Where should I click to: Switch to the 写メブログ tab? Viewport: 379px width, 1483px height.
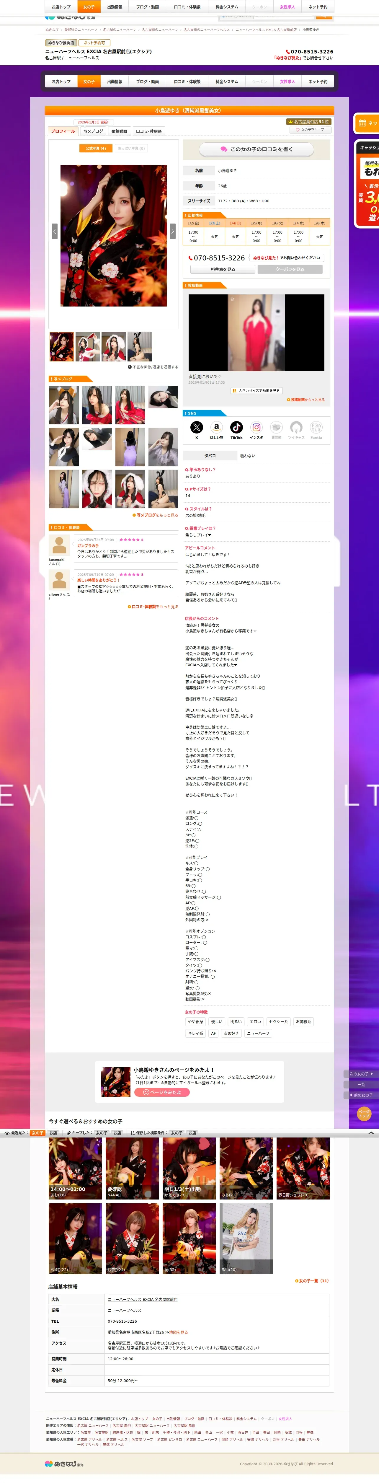pos(93,131)
